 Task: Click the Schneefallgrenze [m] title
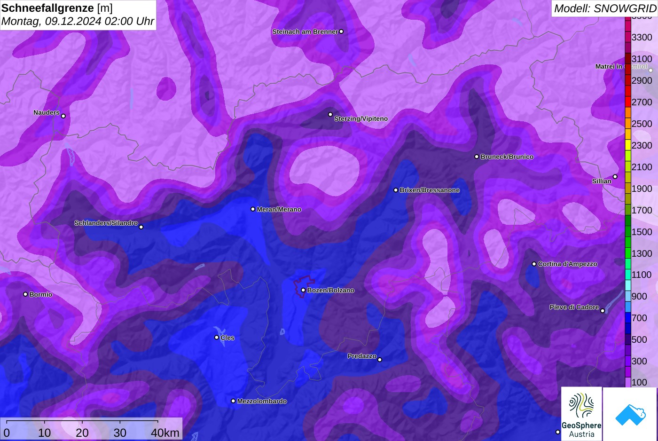(x=57, y=8)
